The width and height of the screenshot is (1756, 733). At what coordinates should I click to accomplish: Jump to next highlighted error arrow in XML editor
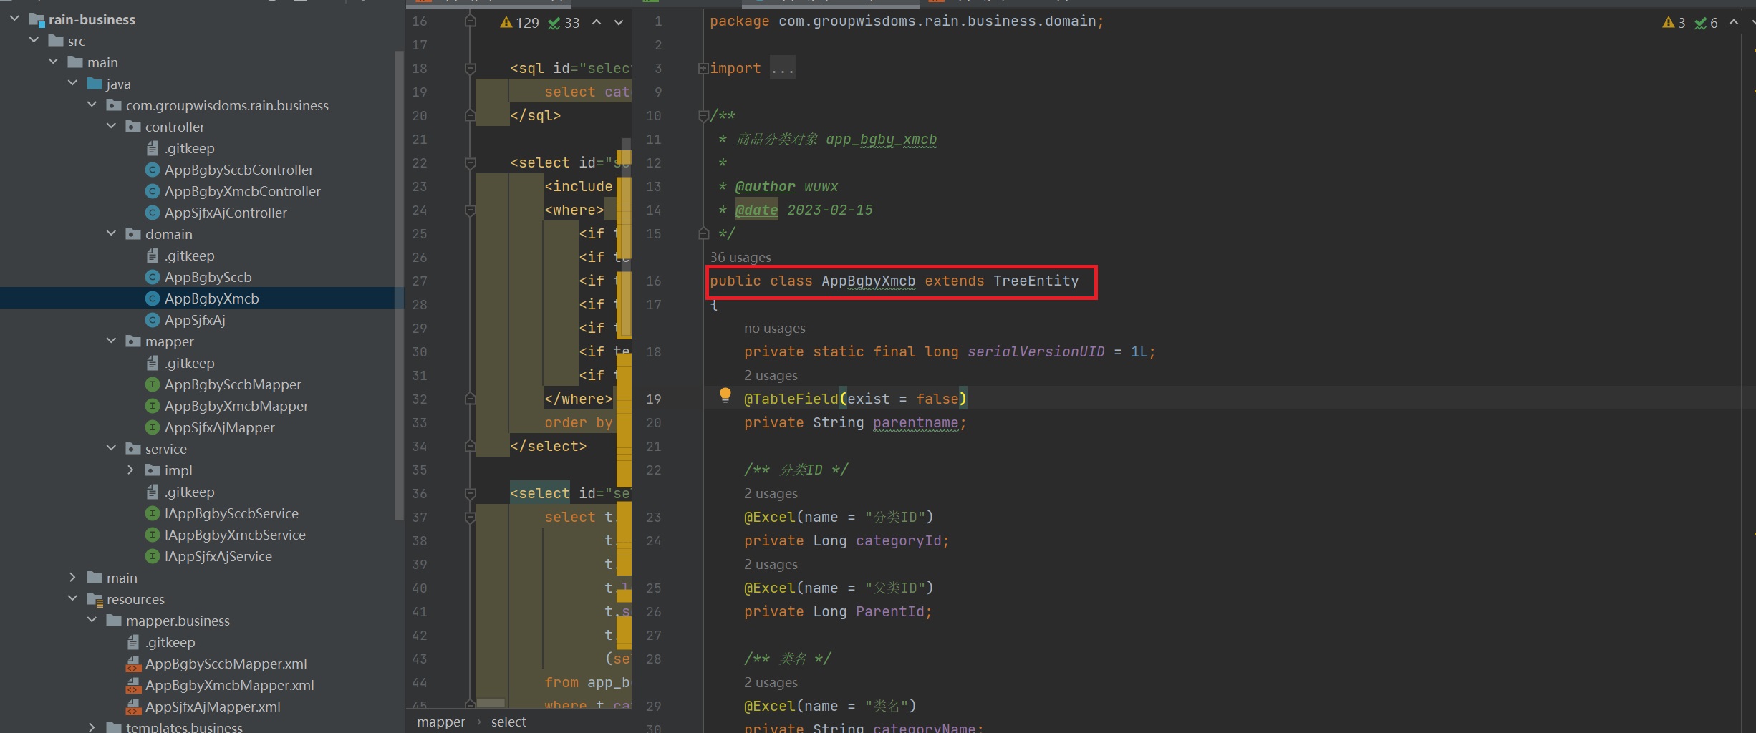[619, 23]
